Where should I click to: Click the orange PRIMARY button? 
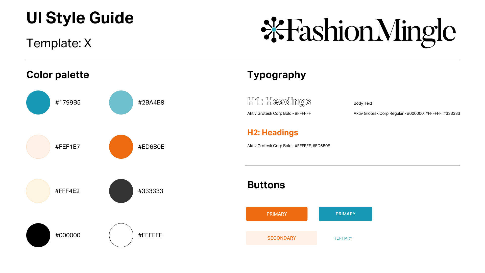point(277,214)
